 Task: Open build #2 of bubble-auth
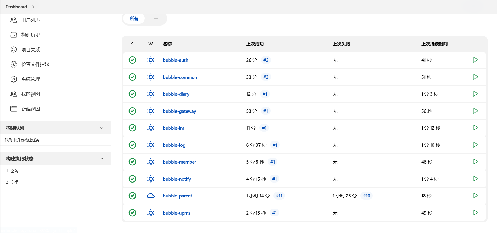pyautogui.click(x=266, y=60)
